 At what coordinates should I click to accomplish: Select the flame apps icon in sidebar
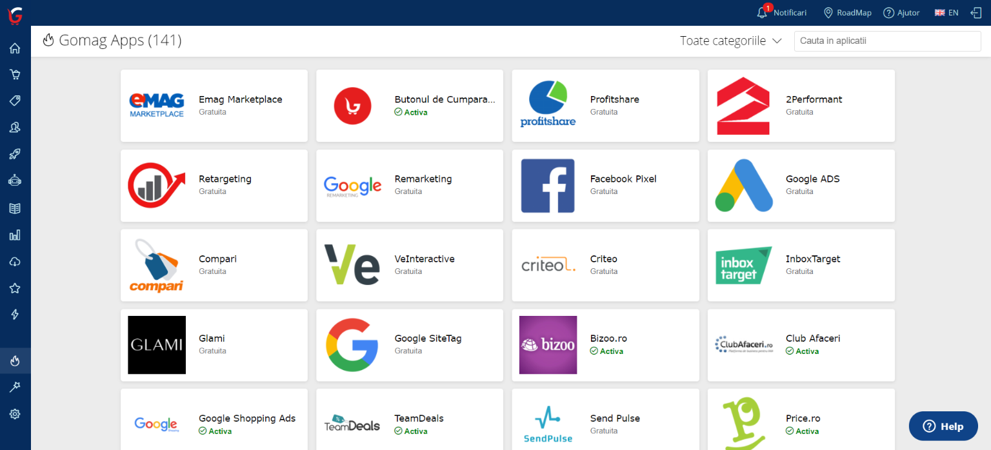15,360
